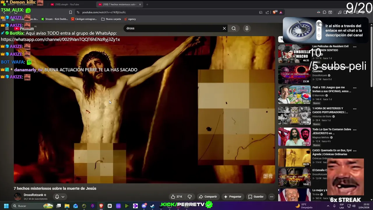Open Brave Shields lion icon
This screenshot has height=210, width=373.
click(x=275, y=12)
